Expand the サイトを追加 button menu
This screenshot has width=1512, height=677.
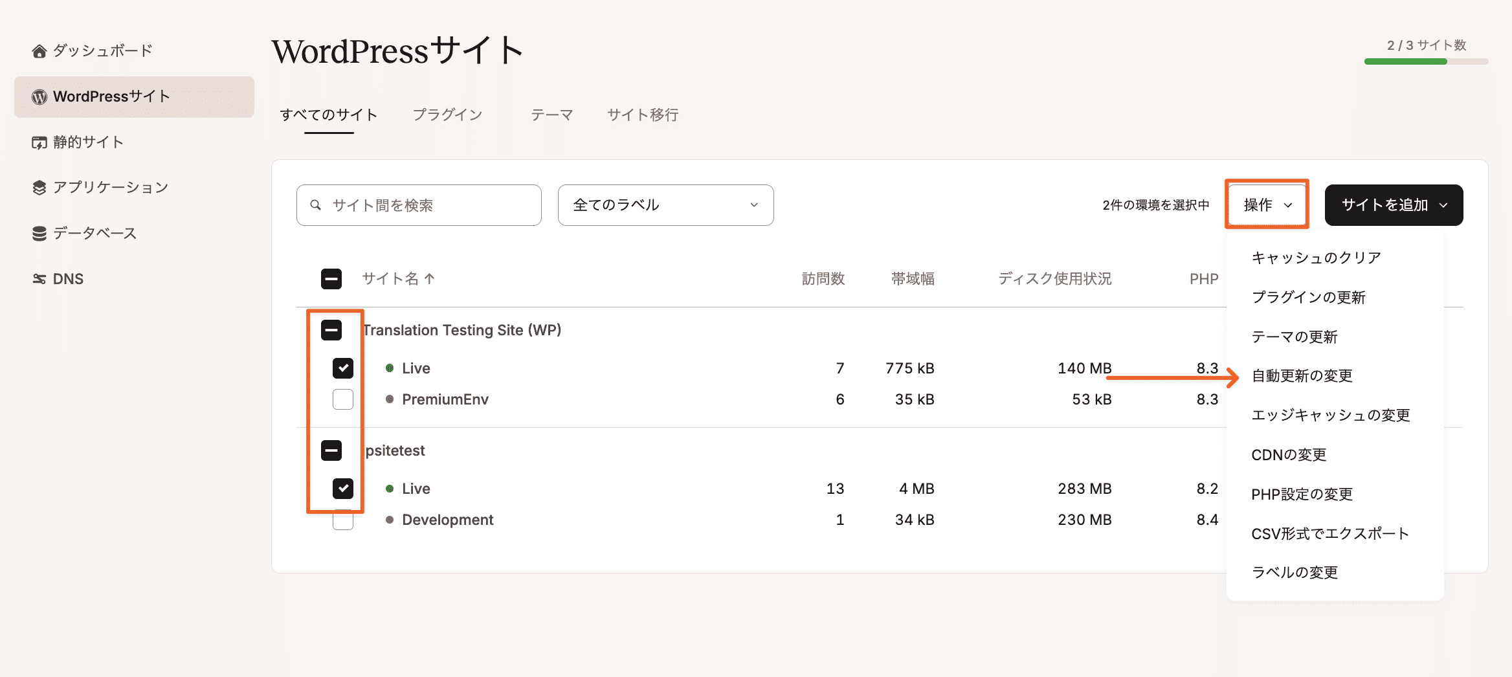coord(1394,205)
